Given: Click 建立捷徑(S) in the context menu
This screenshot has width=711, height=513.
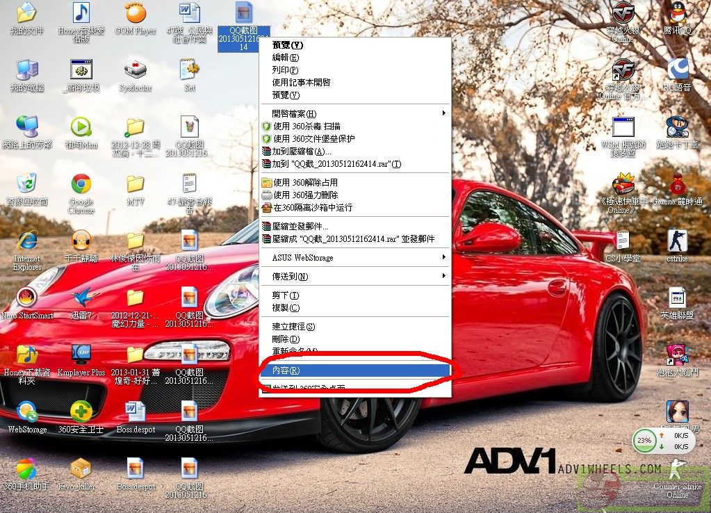Looking at the screenshot, I should pos(293,327).
